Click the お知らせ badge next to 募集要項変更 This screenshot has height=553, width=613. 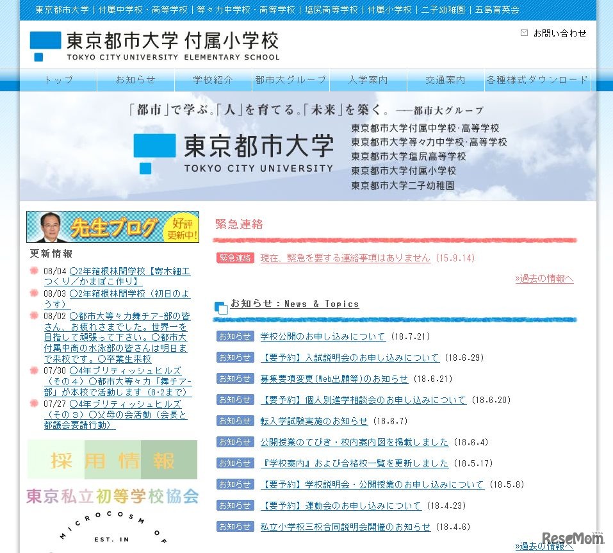coord(235,379)
